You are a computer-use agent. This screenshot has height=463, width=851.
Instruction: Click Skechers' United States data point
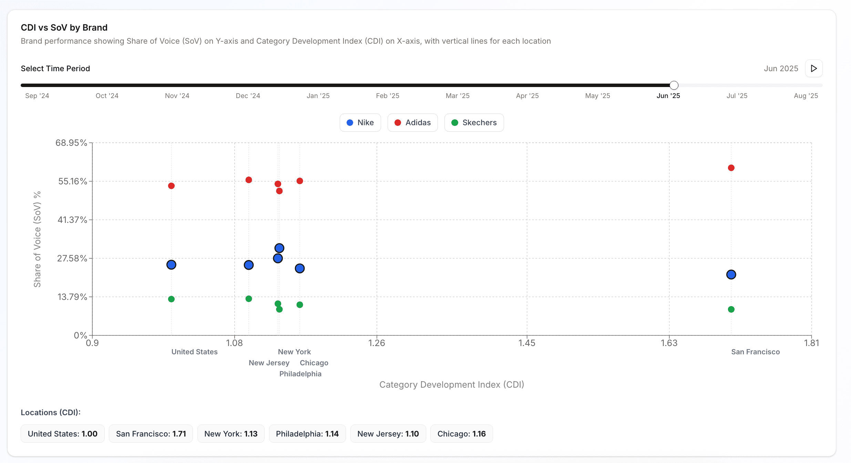click(171, 299)
